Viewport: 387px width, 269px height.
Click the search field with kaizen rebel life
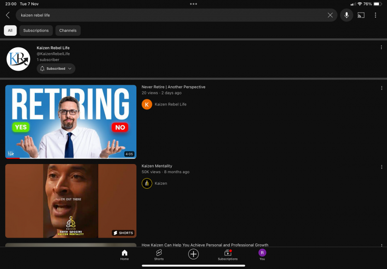pyautogui.click(x=169, y=15)
